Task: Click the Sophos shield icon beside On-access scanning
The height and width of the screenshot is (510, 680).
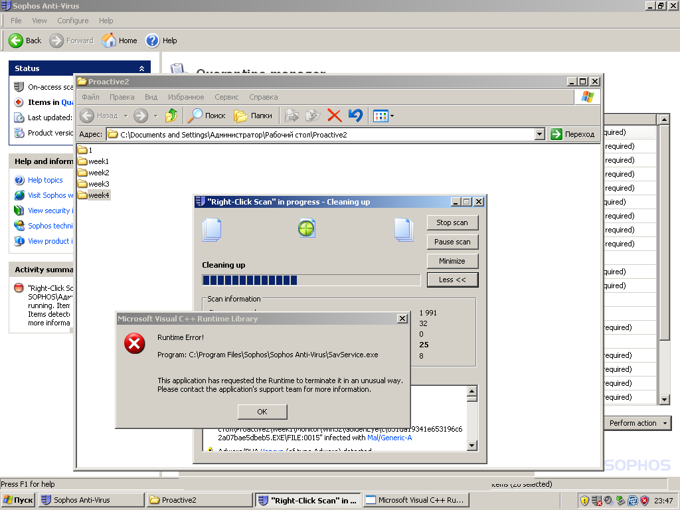Action: (x=19, y=87)
